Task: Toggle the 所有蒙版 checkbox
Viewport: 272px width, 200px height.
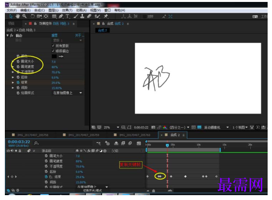Action: pos(53,46)
